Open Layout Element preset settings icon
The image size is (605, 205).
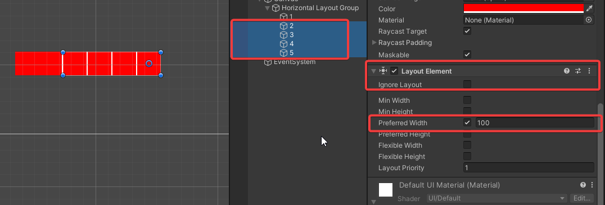click(578, 71)
